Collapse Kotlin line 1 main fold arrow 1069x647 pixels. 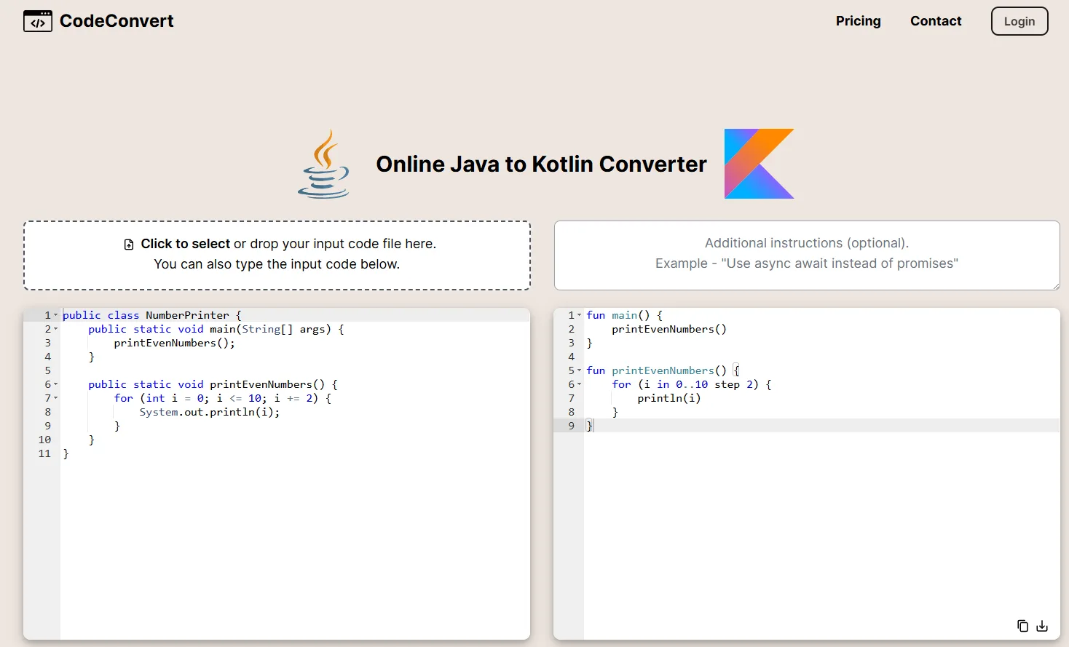coord(580,315)
